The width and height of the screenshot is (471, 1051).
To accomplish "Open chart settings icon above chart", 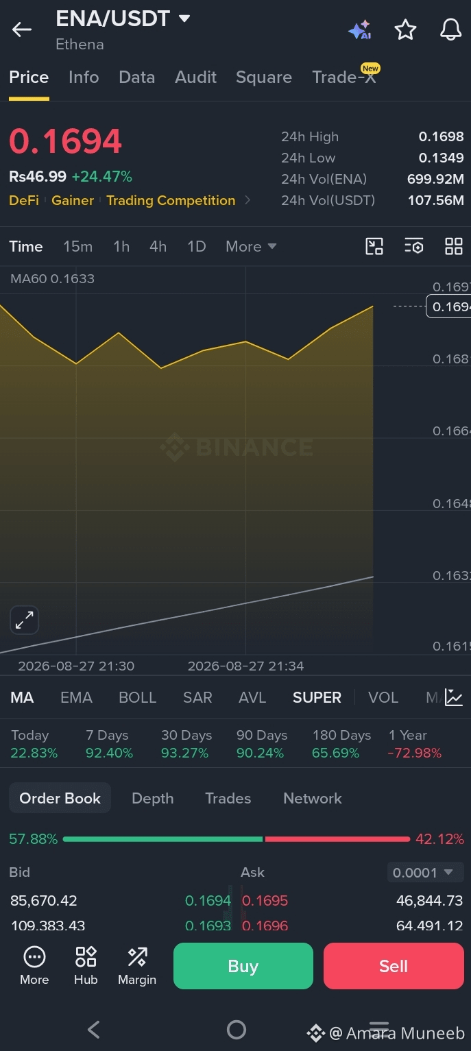I will click(414, 246).
